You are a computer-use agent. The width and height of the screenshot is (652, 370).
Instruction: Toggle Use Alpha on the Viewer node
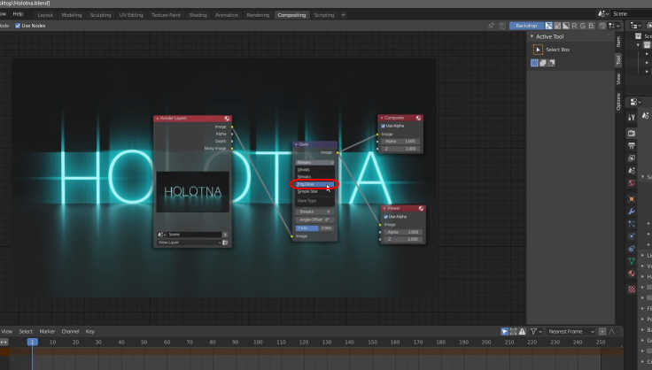coord(385,217)
